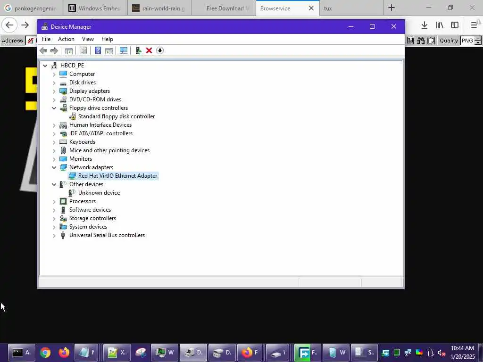483x362 pixels.
Task: Click the USB eject tray icon
Action: (x=431, y=353)
